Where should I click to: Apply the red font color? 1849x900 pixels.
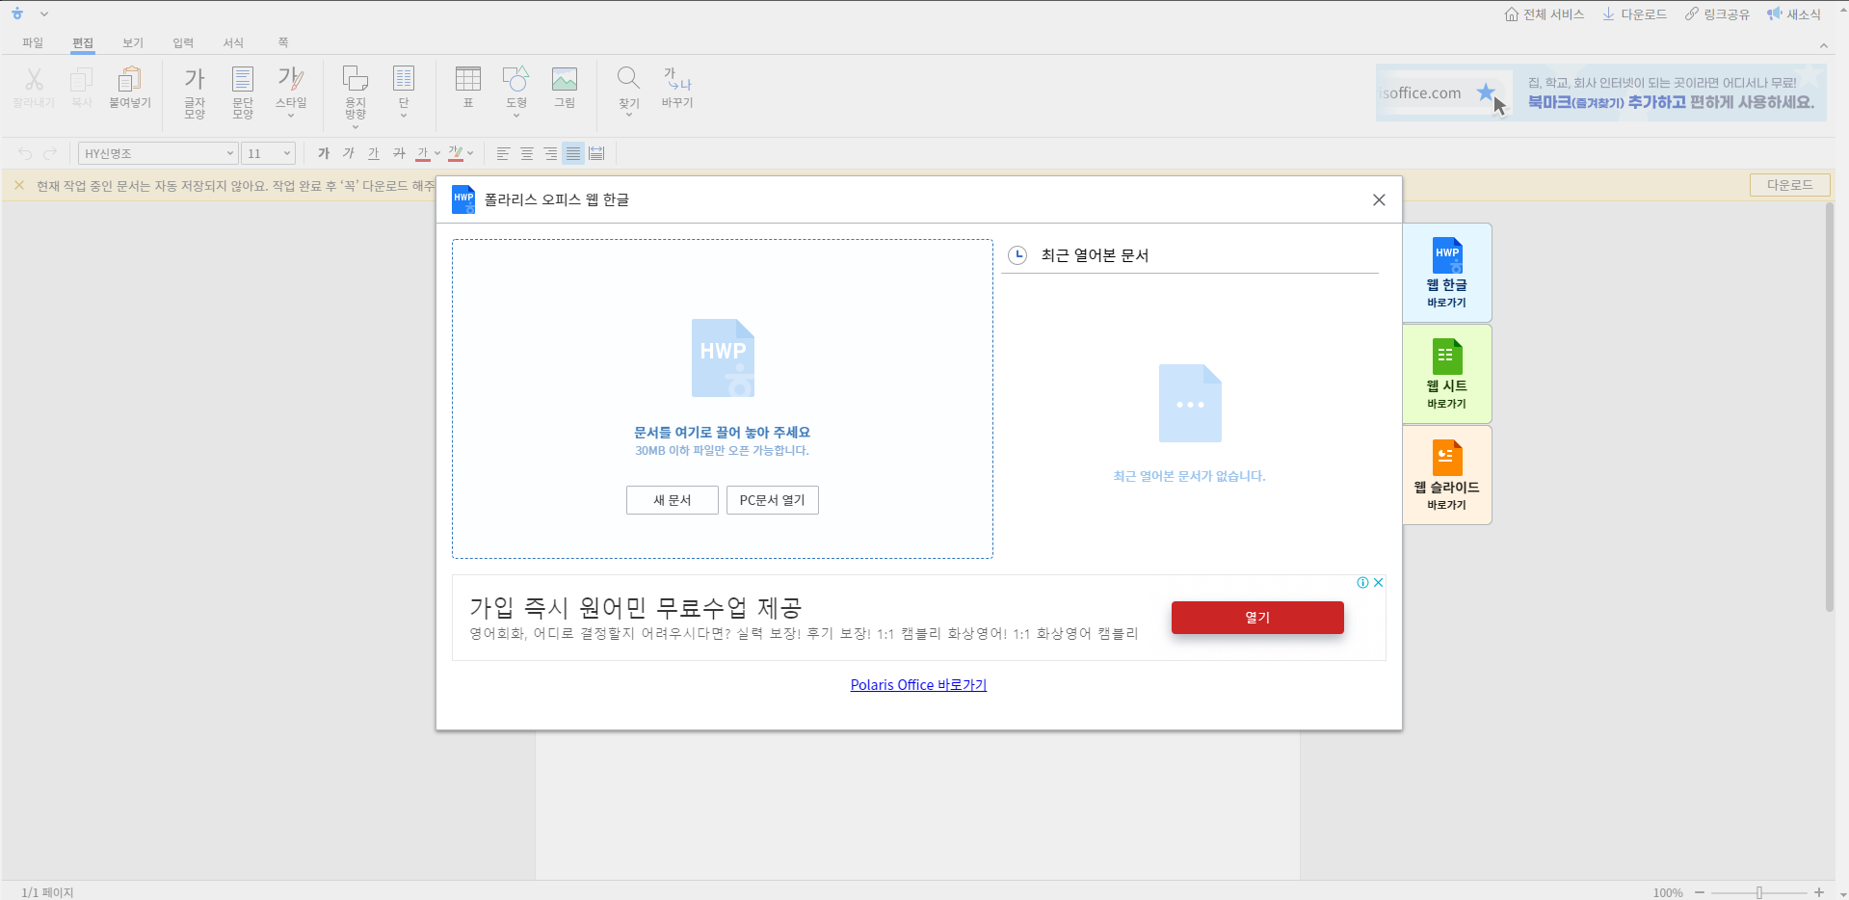(423, 153)
